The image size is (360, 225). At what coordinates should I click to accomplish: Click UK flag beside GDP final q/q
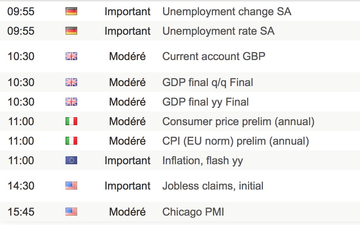71,82
